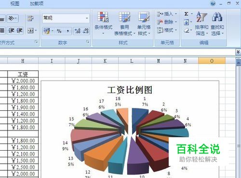
Task: Click data label 16 6%
Action: click(x=86, y=112)
